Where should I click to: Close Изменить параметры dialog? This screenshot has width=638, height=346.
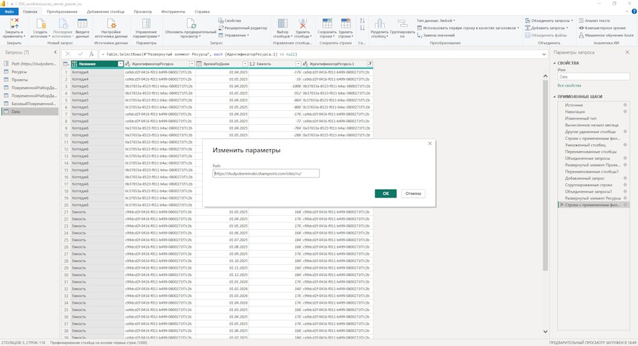(430, 143)
